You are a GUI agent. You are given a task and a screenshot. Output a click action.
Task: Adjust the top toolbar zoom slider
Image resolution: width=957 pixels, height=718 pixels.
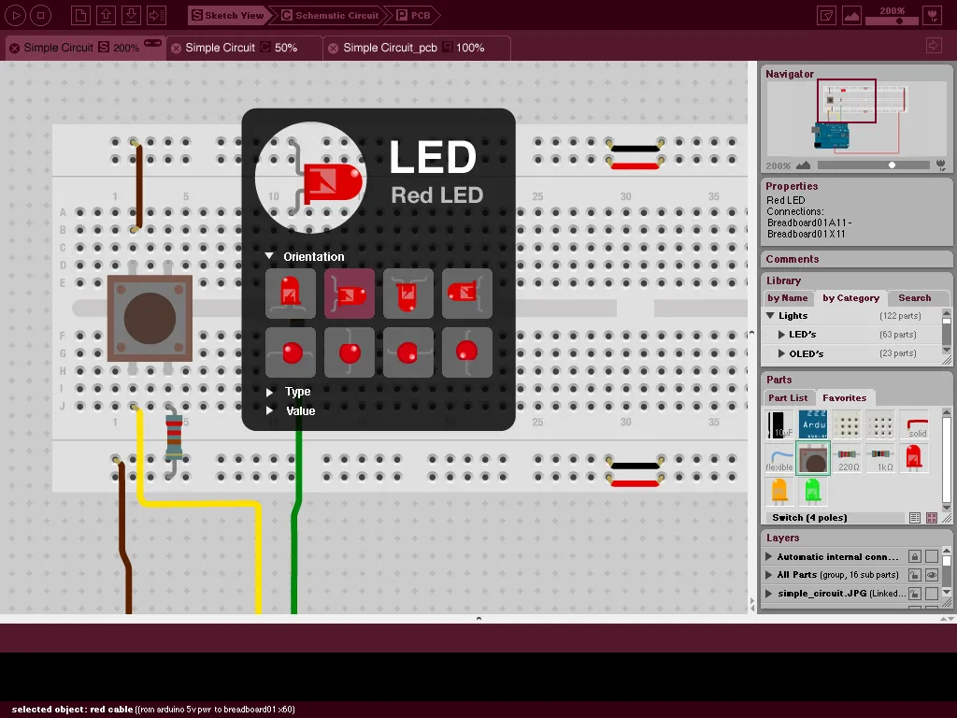point(892,21)
